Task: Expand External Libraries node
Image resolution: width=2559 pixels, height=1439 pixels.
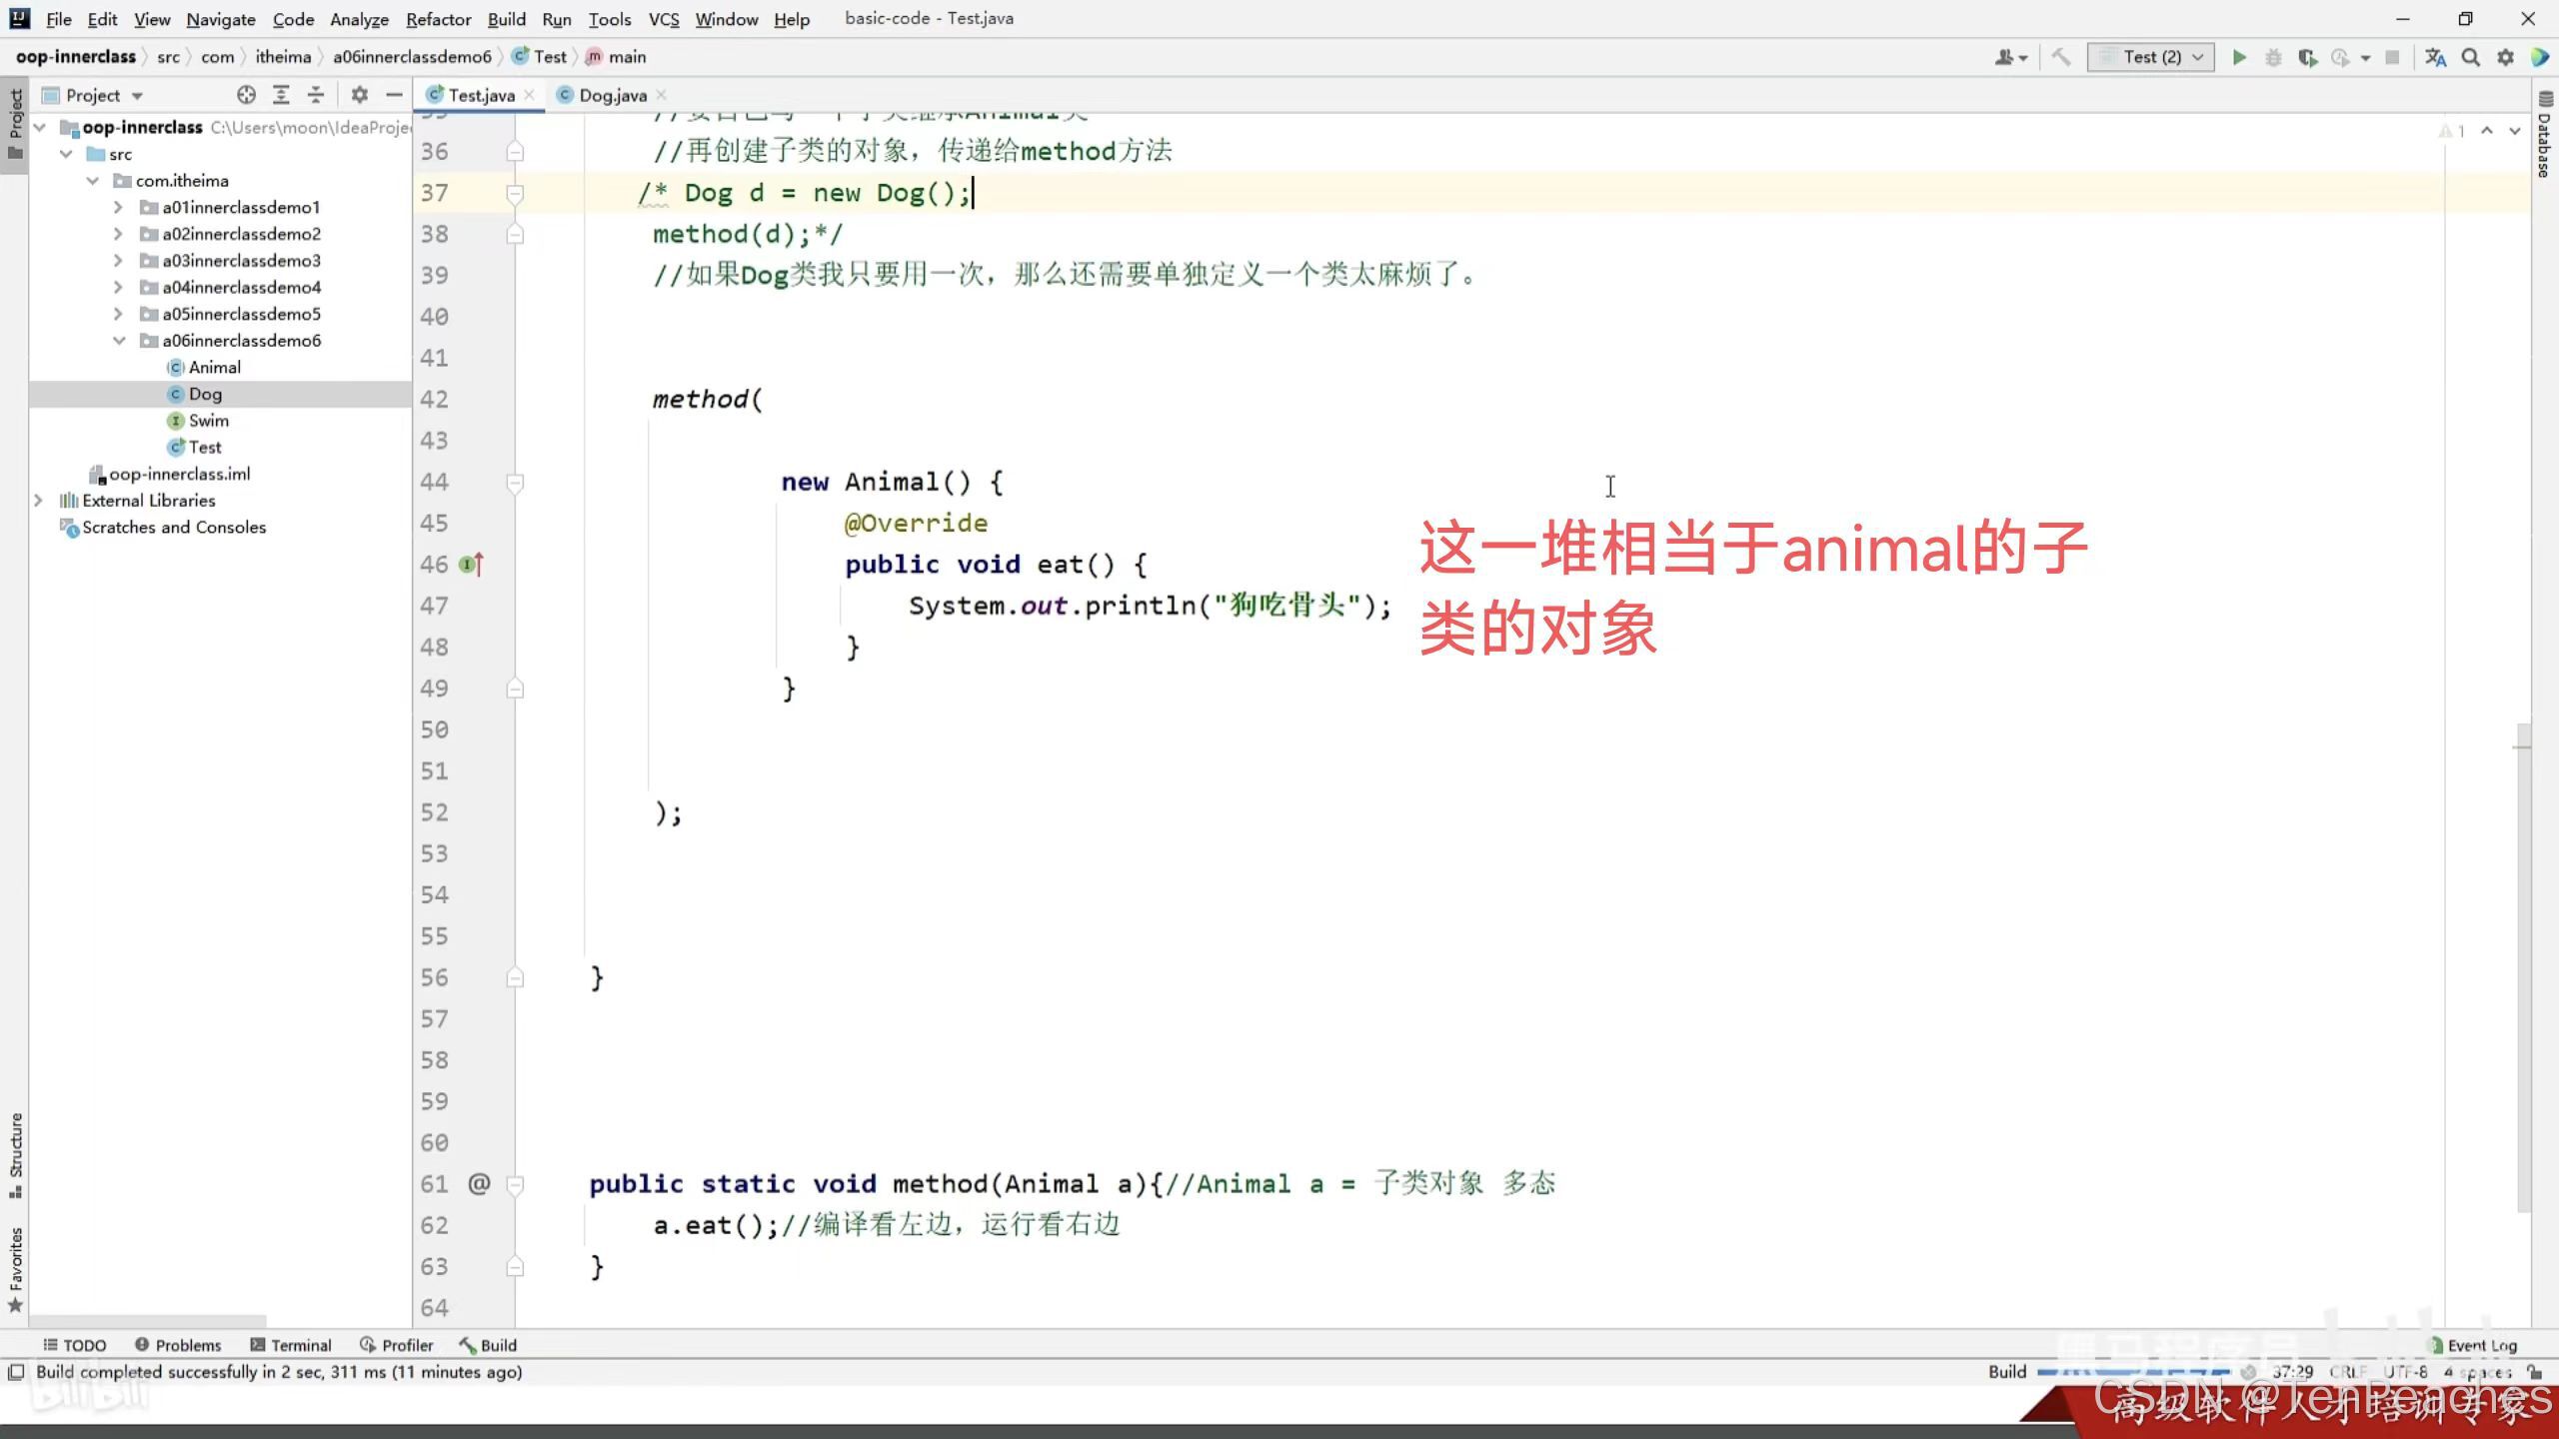Action: [x=38, y=501]
